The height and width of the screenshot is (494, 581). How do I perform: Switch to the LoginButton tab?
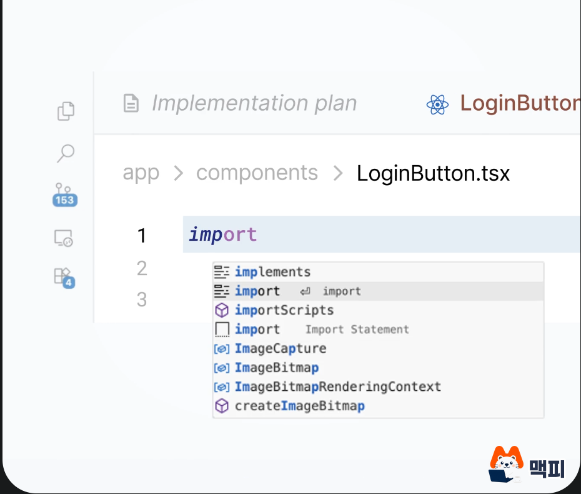[x=503, y=103]
